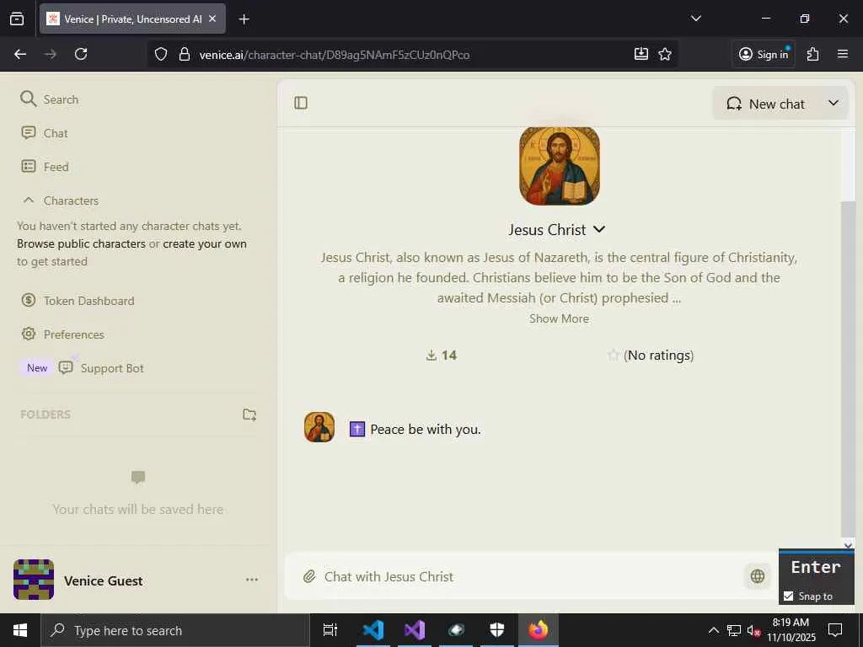Open Venice Guest options three-dot menu
Viewport: 863px width, 647px height.
252,580
